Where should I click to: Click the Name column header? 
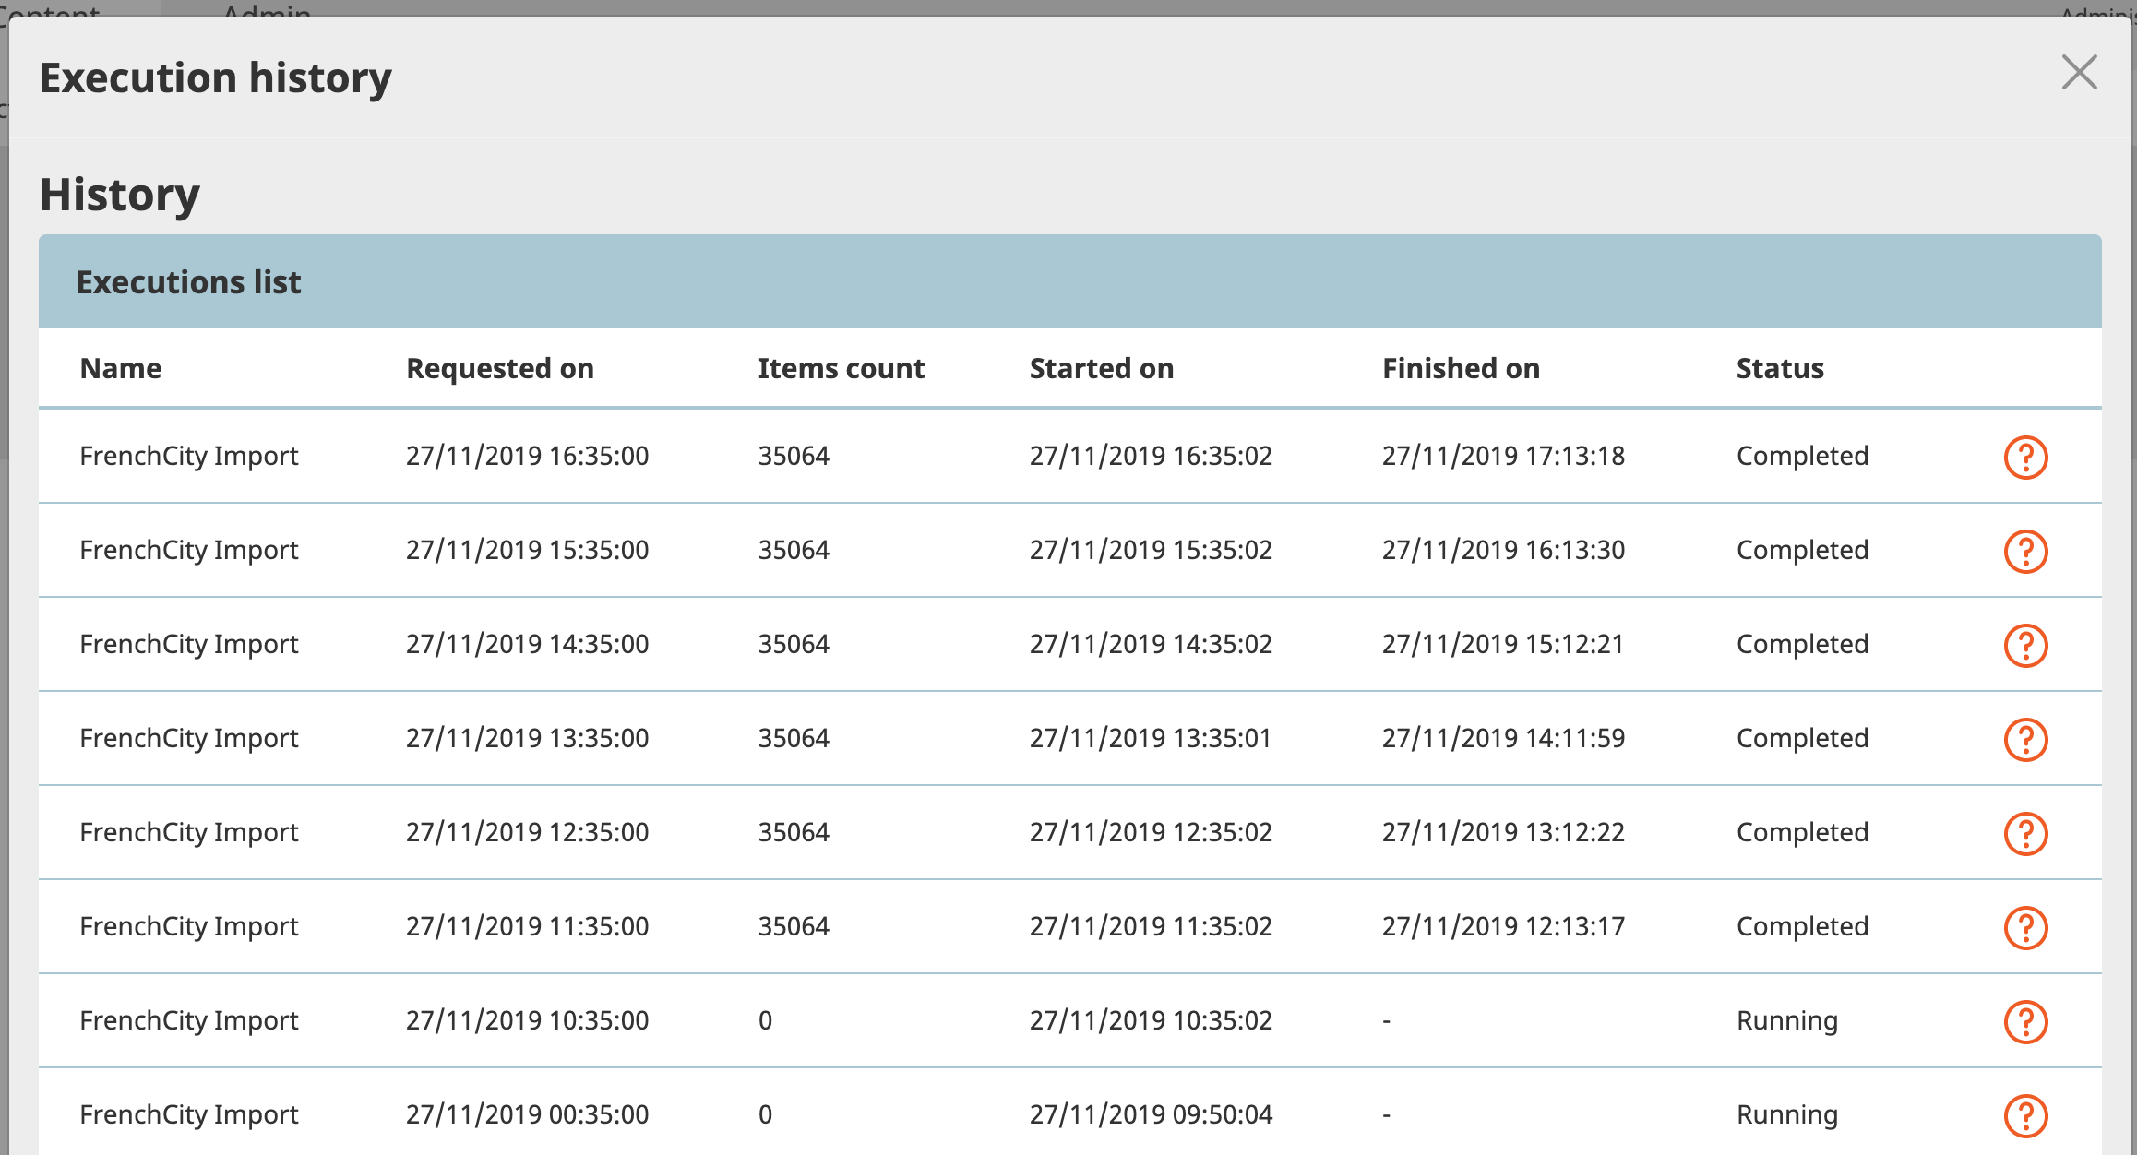[x=121, y=368]
